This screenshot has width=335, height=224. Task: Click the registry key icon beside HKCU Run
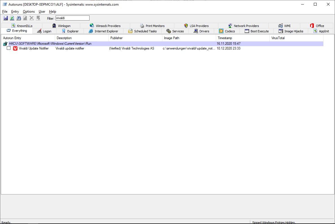click(x=5, y=44)
